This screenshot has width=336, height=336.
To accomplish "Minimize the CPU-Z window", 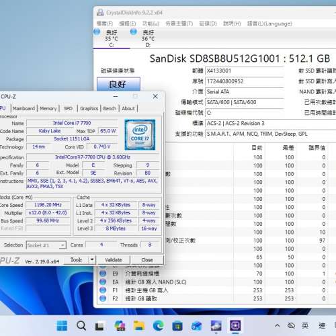I will point(116,96).
